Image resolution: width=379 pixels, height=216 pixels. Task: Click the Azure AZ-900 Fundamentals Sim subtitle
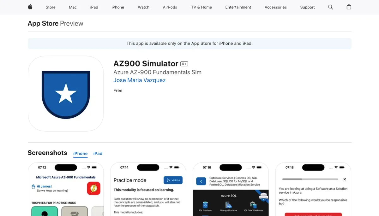click(x=157, y=72)
